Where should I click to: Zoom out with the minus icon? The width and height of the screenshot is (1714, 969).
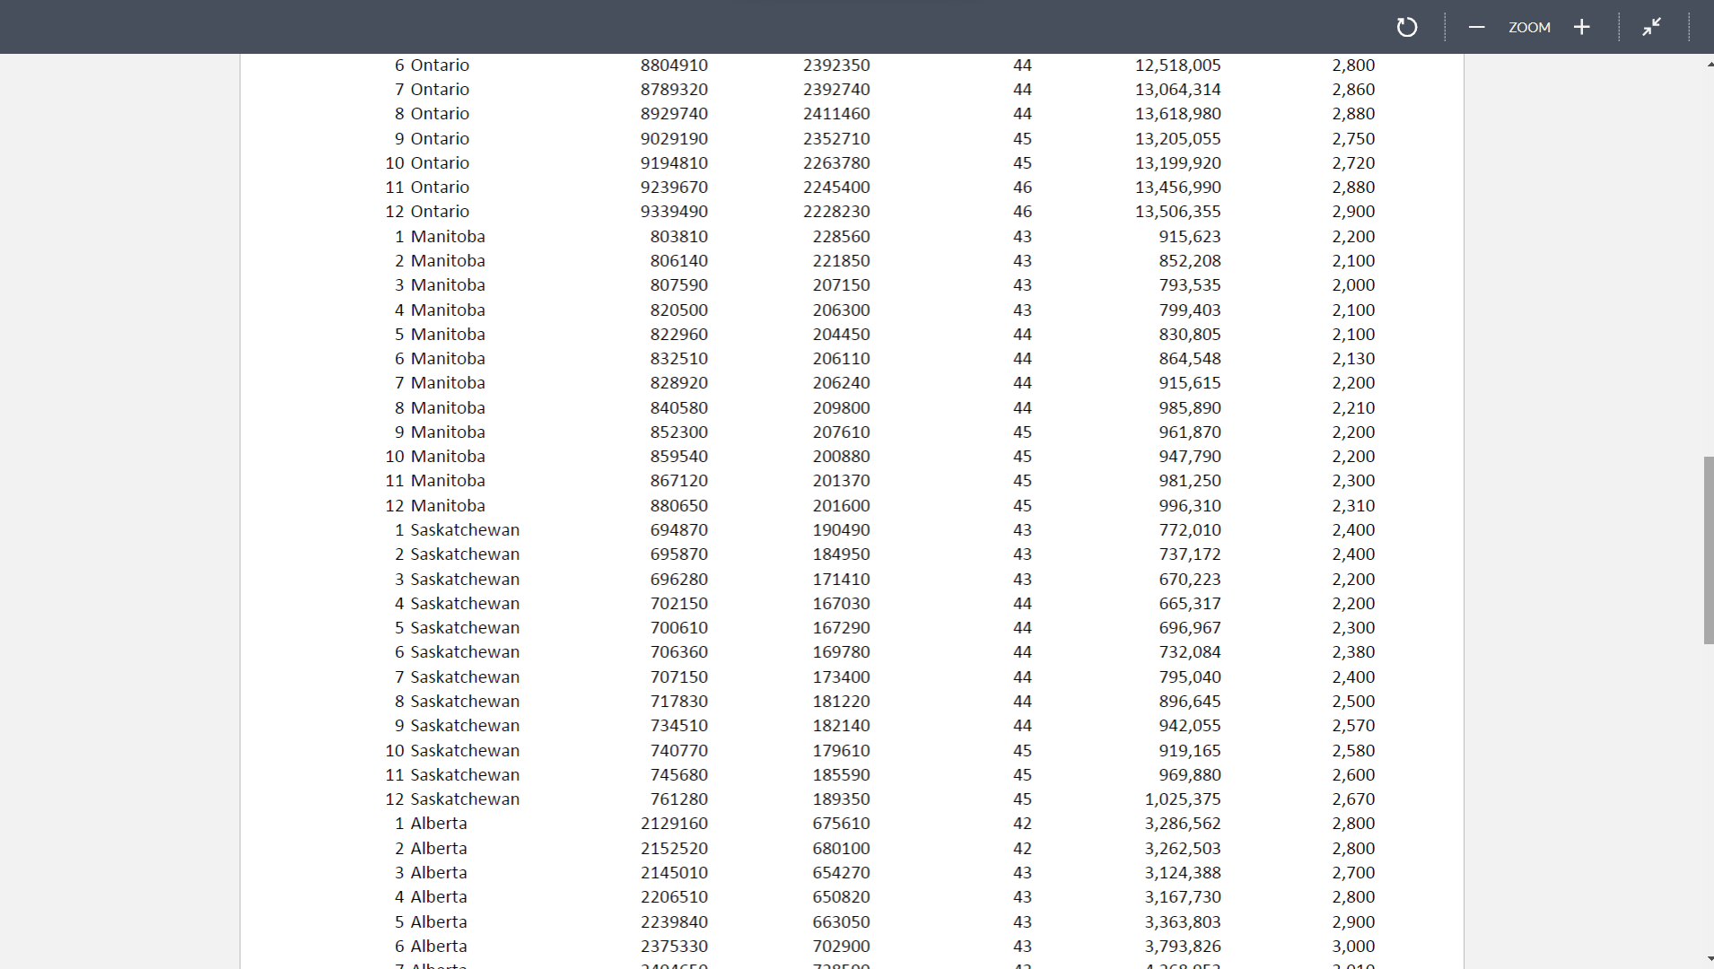[1476, 27]
